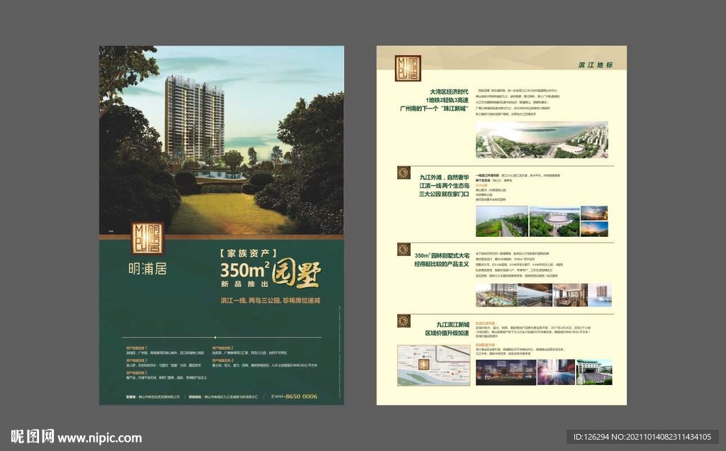Image resolution: width=726 pixels, height=451 pixels.
Task: Select the 九江滨江新城 heading
Action: (x=452, y=325)
